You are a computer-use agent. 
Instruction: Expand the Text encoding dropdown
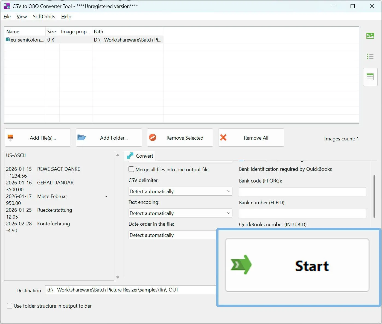(x=180, y=213)
